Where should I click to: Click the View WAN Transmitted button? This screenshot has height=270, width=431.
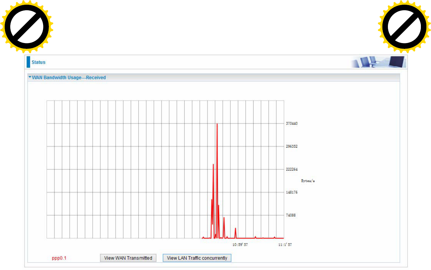[128, 258]
